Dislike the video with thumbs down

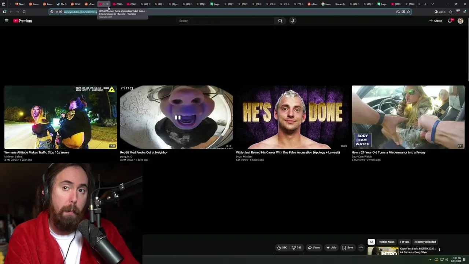click(296, 247)
